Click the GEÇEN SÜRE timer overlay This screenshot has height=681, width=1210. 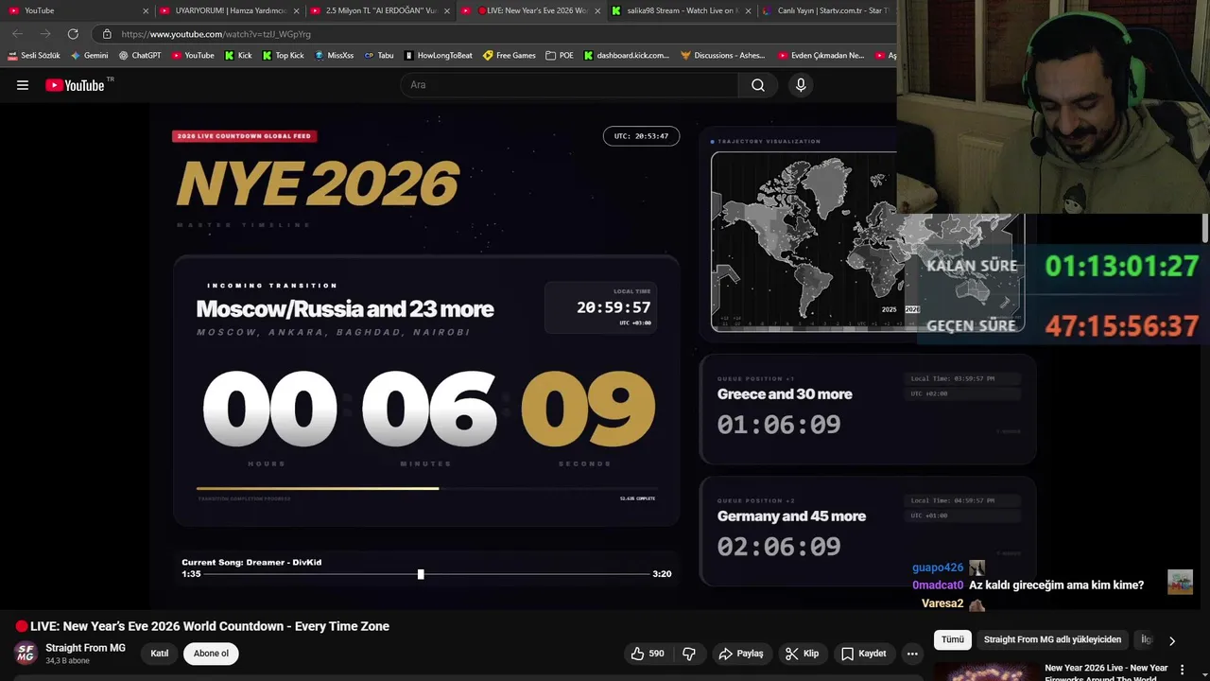[1063, 326]
